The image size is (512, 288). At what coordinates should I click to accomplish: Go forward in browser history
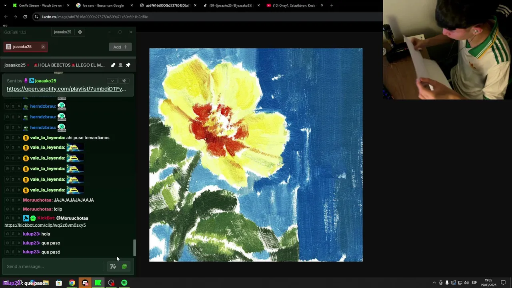pyautogui.click(x=15, y=17)
